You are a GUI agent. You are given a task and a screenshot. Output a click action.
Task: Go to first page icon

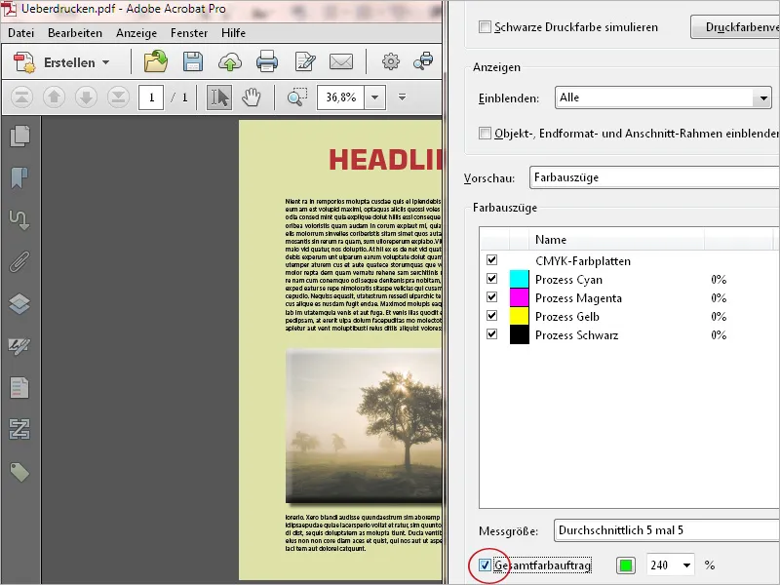(x=21, y=97)
